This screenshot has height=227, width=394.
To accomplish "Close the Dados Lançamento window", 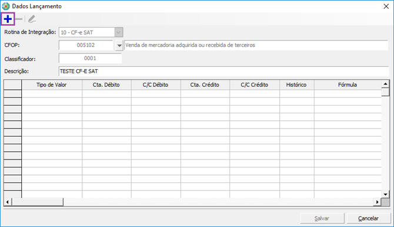I will (x=386, y=6).
